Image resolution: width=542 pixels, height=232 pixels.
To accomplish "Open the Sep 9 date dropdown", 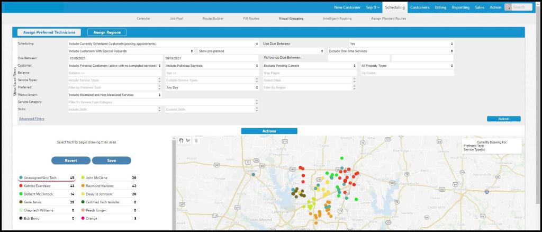I will coord(373,7).
